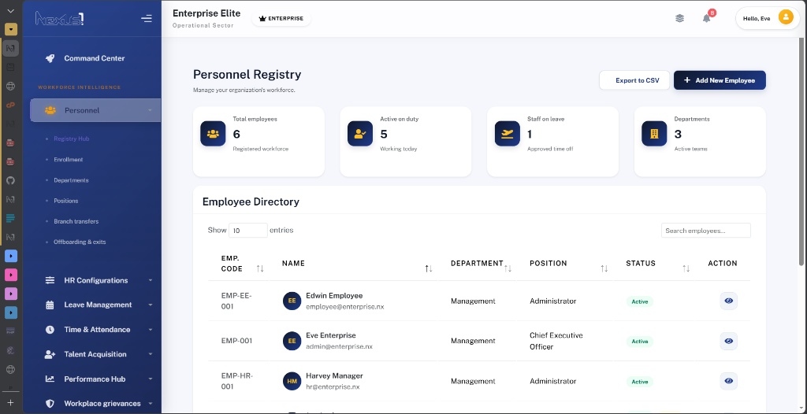Viewport: 807px width, 414px height.
Task: View Edwin Employee details eye icon
Action: (729, 301)
